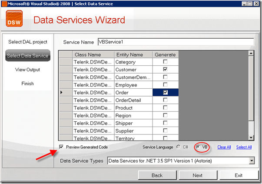Viewport: 262px width, 184px height.
Task: Click Class Name cell in Category row
Action: (x=93, y=62)
